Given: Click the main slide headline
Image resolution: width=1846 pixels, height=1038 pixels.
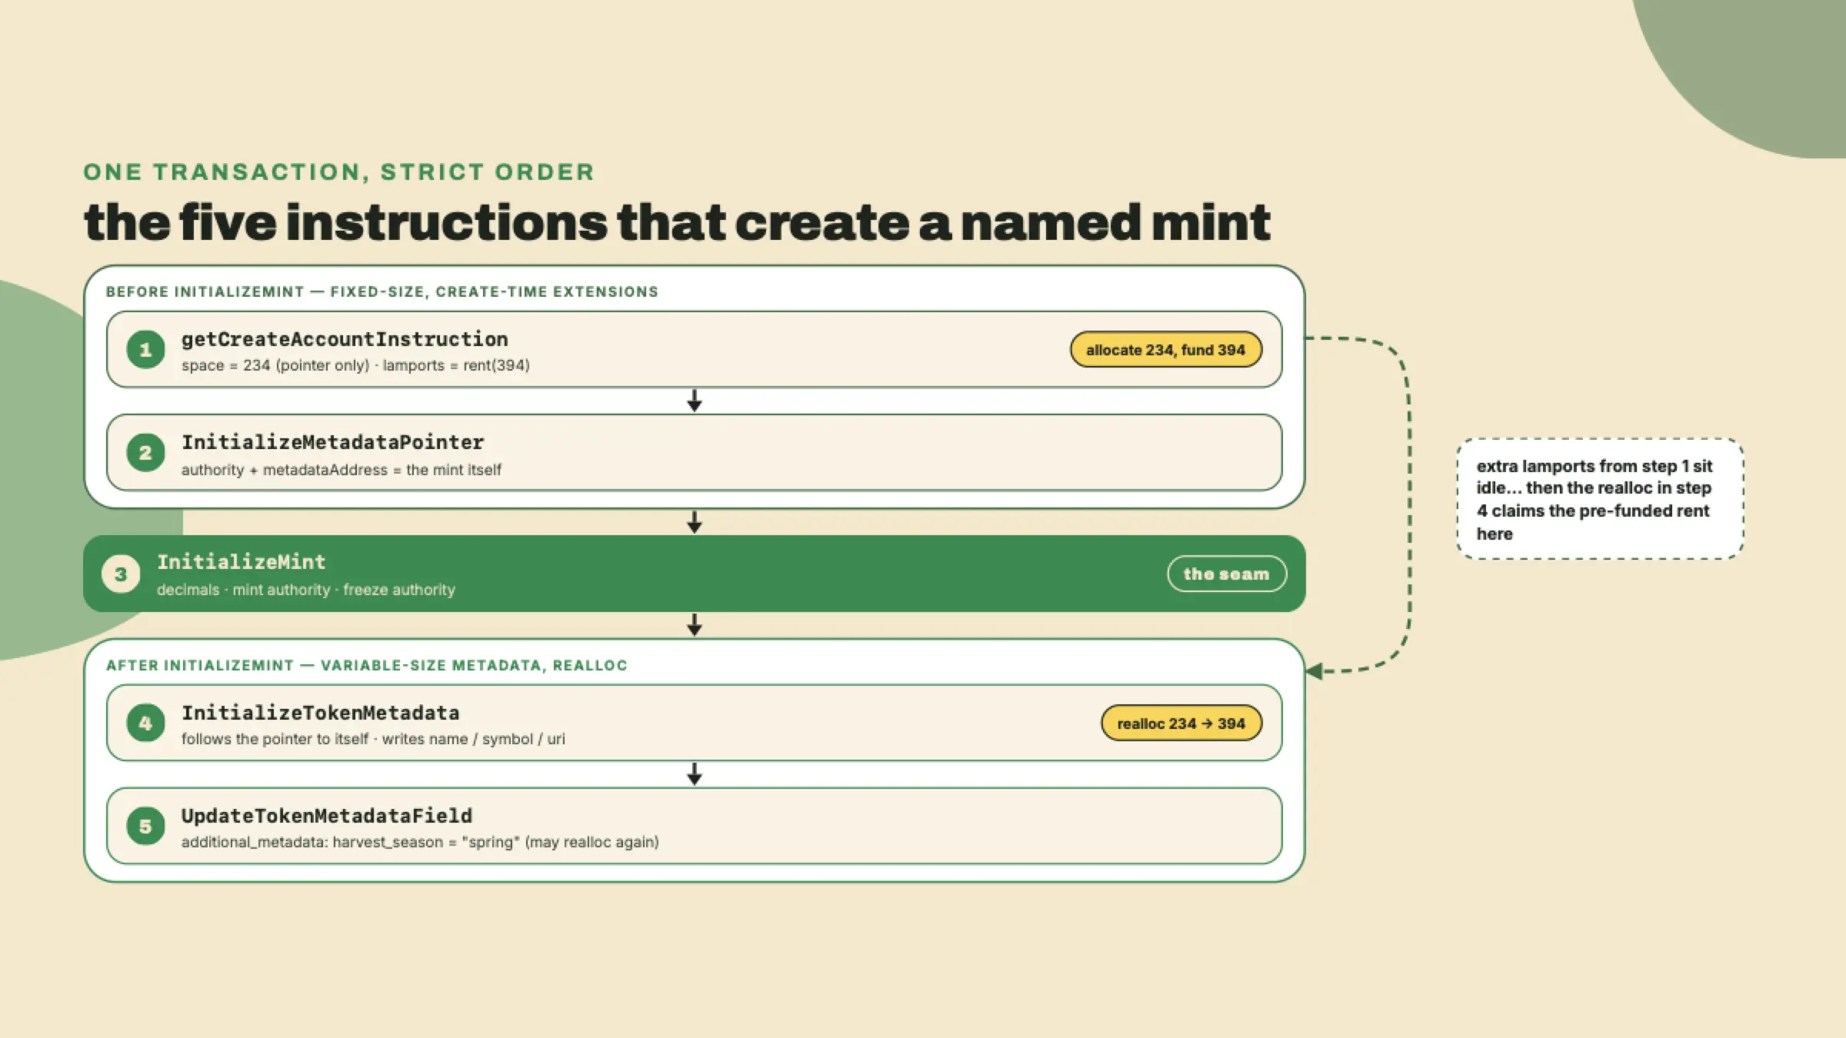Looking at the screenshot, I should [677, 222].
